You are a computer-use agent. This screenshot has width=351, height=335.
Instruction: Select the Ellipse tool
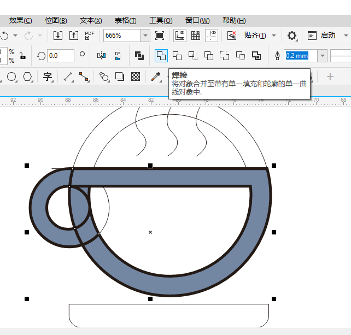[11, 77]
